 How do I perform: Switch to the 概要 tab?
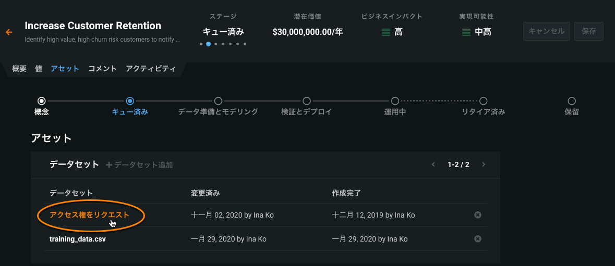[x=19, y=69]
